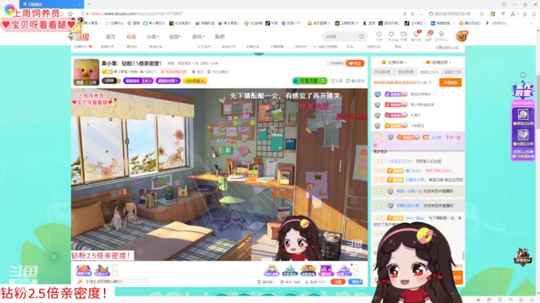Expand the left gift list arrow

(x=115, y=271)
